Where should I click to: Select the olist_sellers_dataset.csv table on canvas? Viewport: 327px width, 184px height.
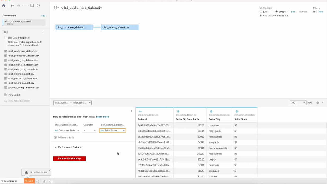[x=120, y=27]
